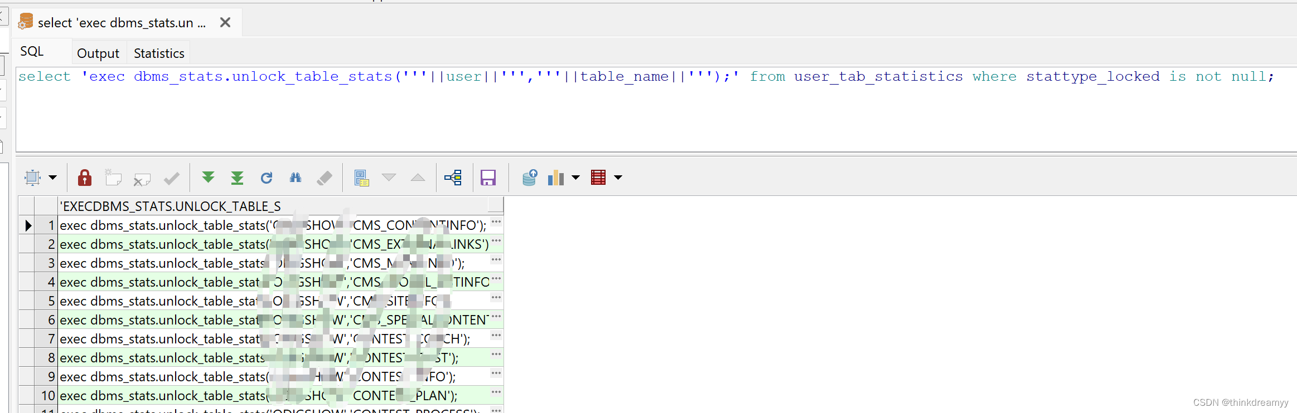Switch to the Output tab
Viewport: 1297px width, 413px height.
(x=98, y=53)
